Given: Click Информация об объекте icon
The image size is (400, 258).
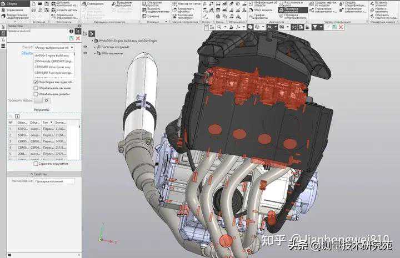Looking at the screenshot, I should (x=254, y=3).
